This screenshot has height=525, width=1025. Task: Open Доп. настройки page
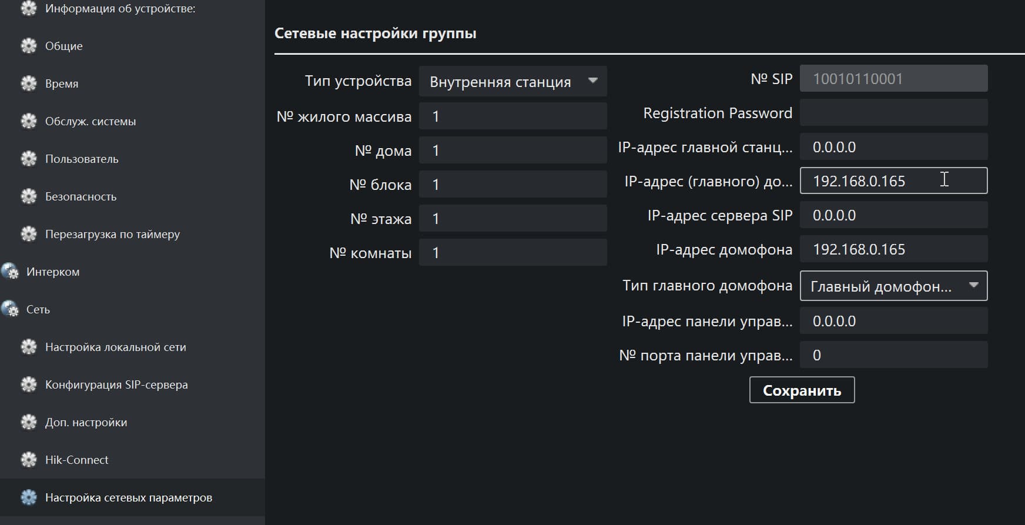coord(86,423)
